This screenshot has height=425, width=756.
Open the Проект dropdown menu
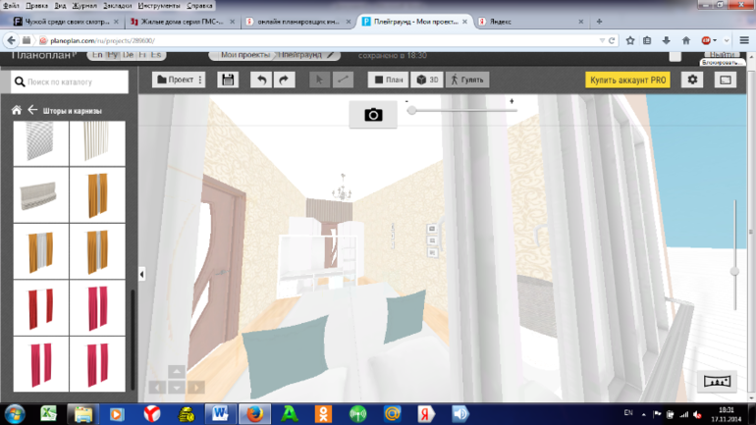pos(179,80)
